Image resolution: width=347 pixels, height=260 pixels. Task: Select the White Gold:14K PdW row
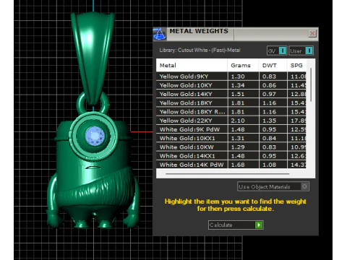[x=231, y=165]
